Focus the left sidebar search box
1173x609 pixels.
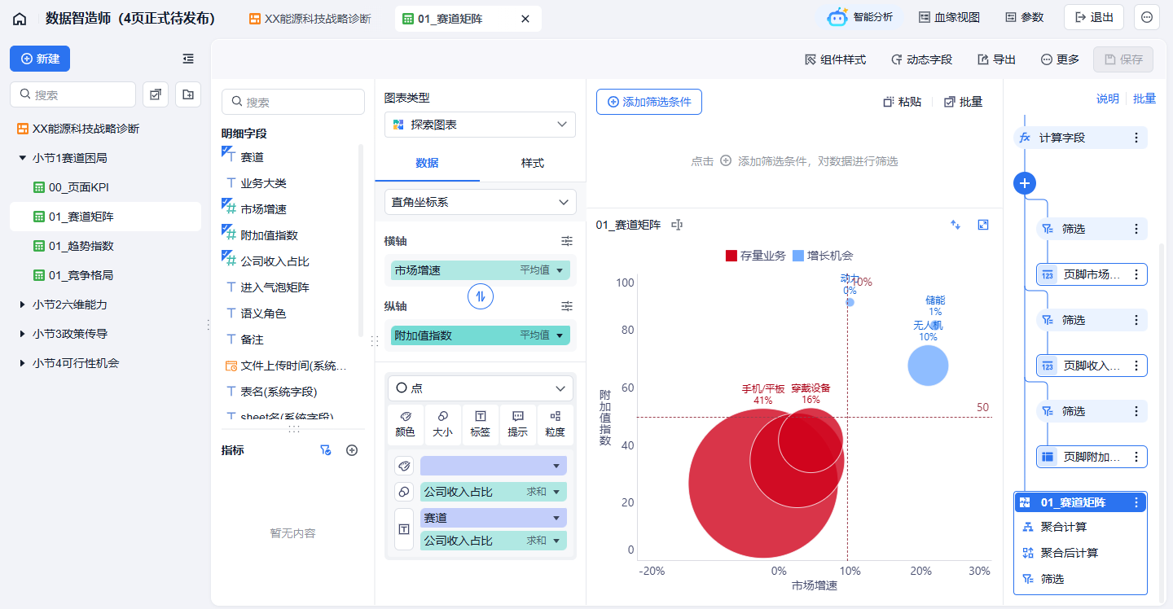[72, 94]
